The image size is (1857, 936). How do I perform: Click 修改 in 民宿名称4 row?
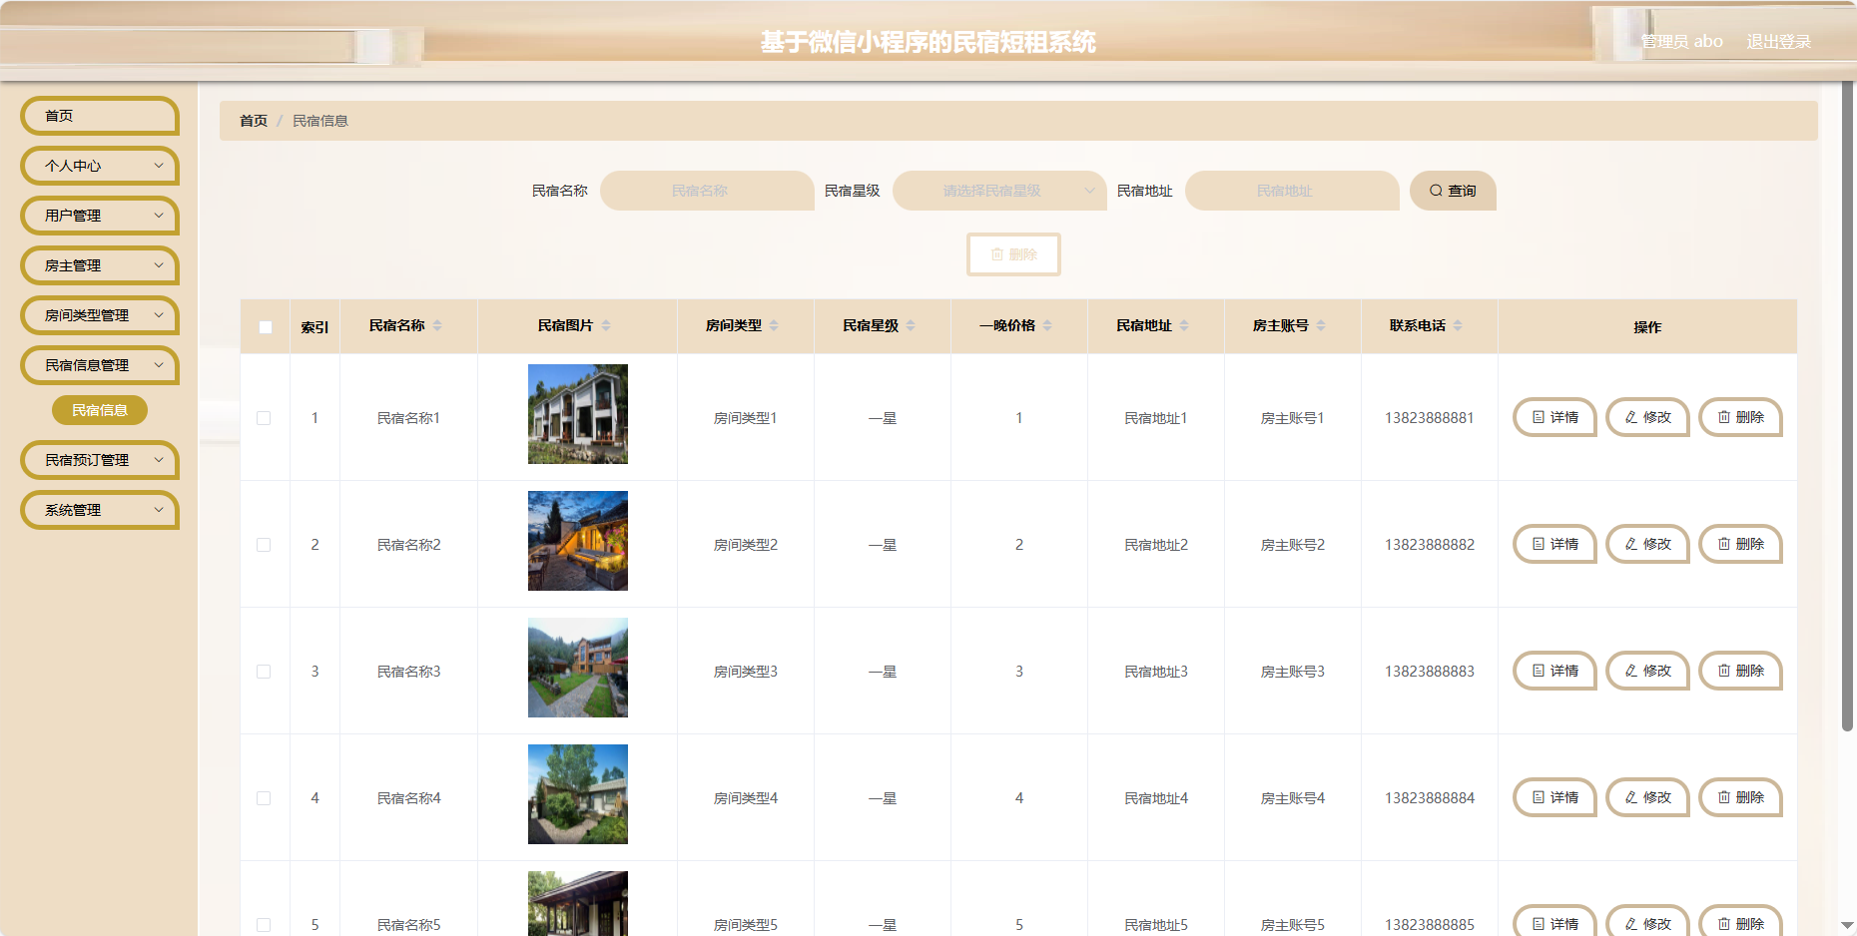(1648, 797)
